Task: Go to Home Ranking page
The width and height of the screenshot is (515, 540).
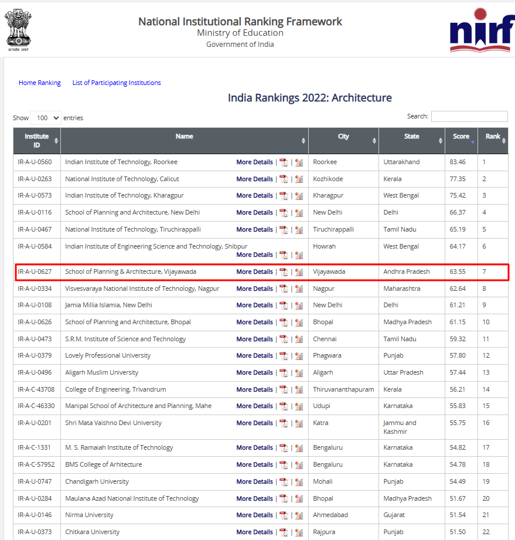Action: point(40,83)
